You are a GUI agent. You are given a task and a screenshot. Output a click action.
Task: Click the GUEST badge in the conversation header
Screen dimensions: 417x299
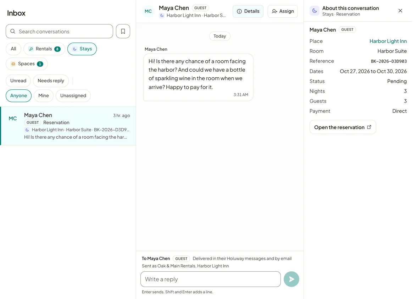coord(200,8)
